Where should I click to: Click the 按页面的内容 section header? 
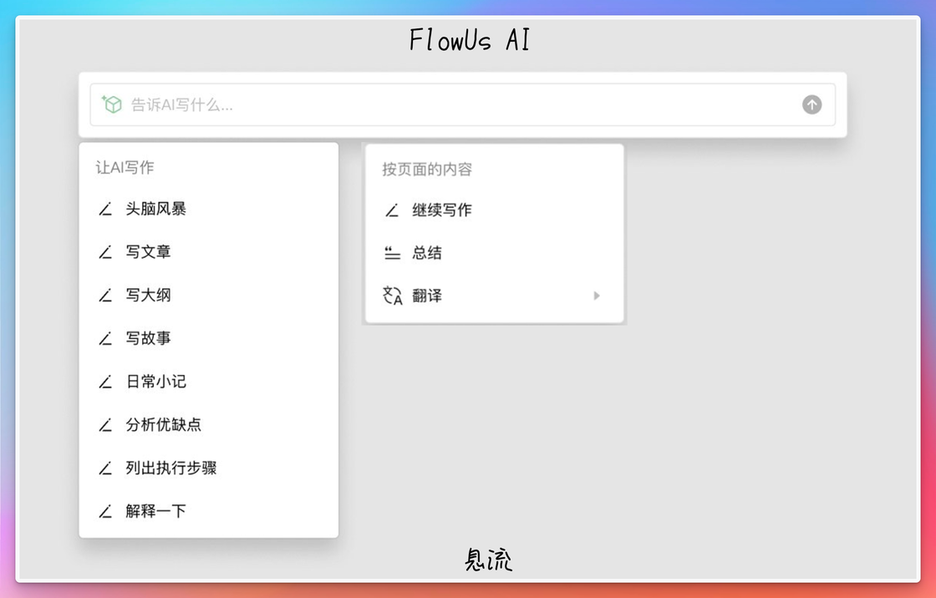coord(427,170)
